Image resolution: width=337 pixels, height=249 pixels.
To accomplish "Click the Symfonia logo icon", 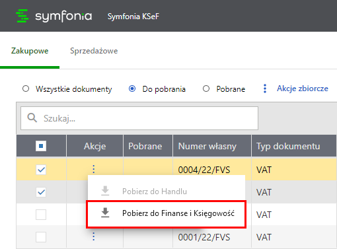I will [22, 16].
